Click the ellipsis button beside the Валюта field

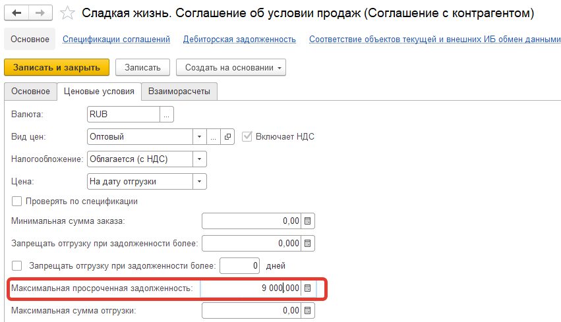coord(167,115)
